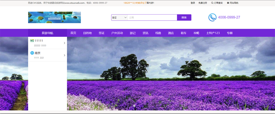Screen dimensions: 275x114
Task: Open the 签证 search category dropdown
Action: 119,18
